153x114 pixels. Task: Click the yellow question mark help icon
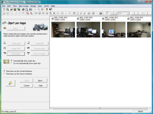[x=47, y=9]
